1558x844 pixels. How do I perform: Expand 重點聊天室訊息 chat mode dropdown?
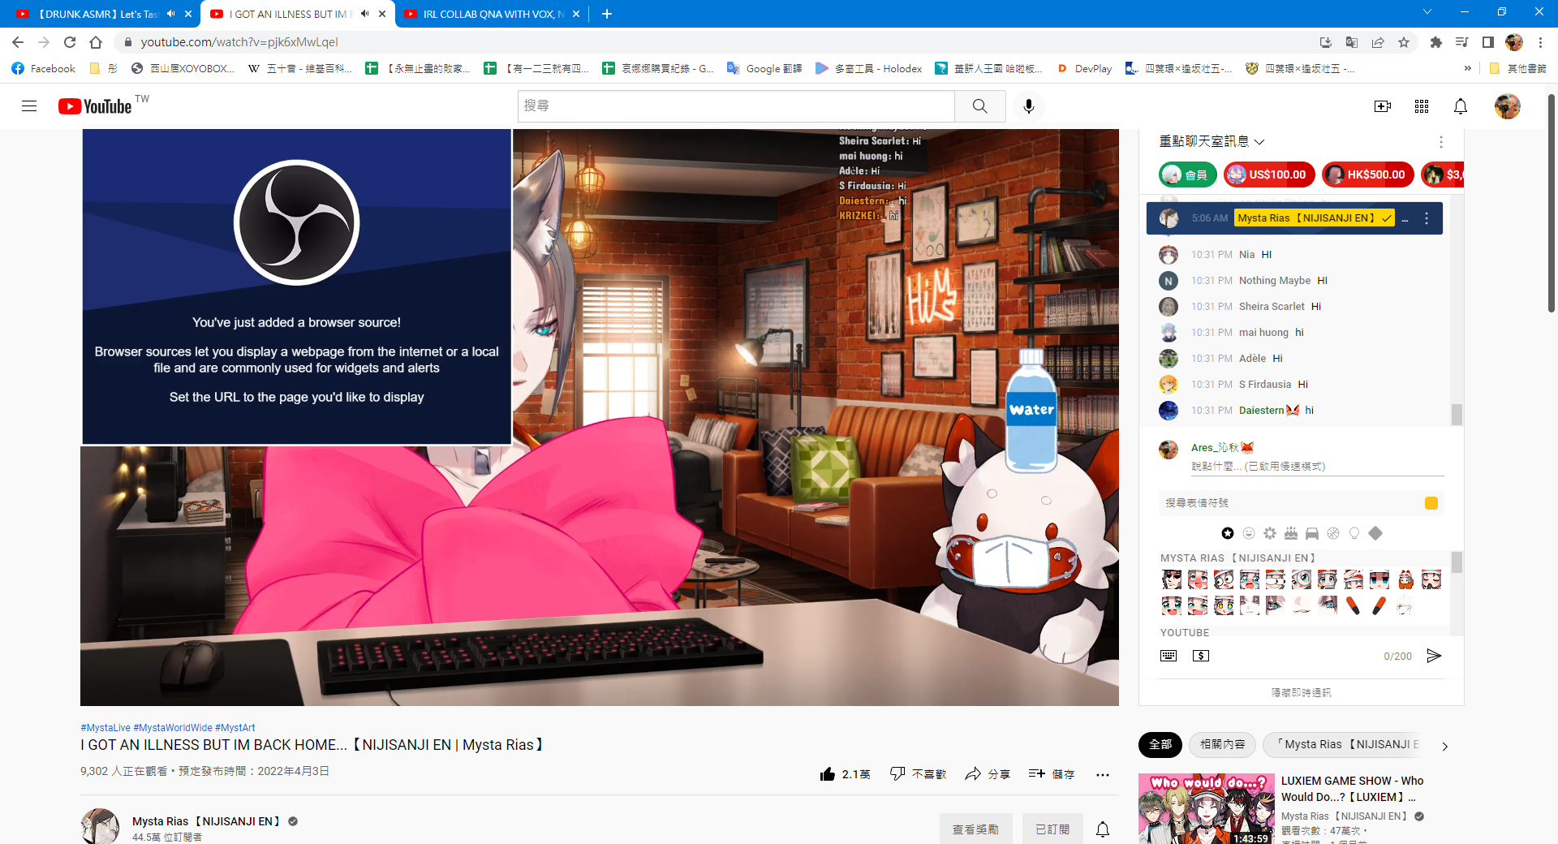[x=1212, y=142]
